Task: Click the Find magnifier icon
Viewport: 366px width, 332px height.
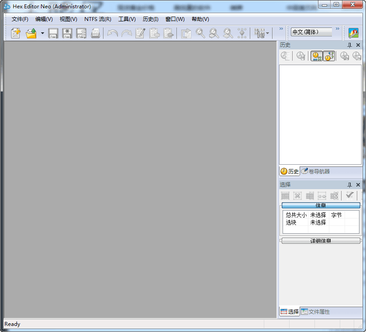Action: 200,33
